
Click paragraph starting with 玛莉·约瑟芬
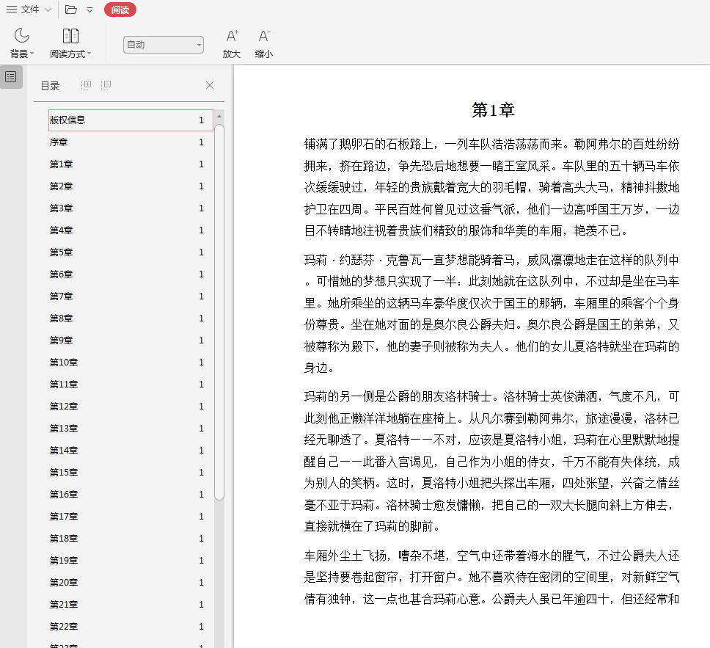(491, 313)
